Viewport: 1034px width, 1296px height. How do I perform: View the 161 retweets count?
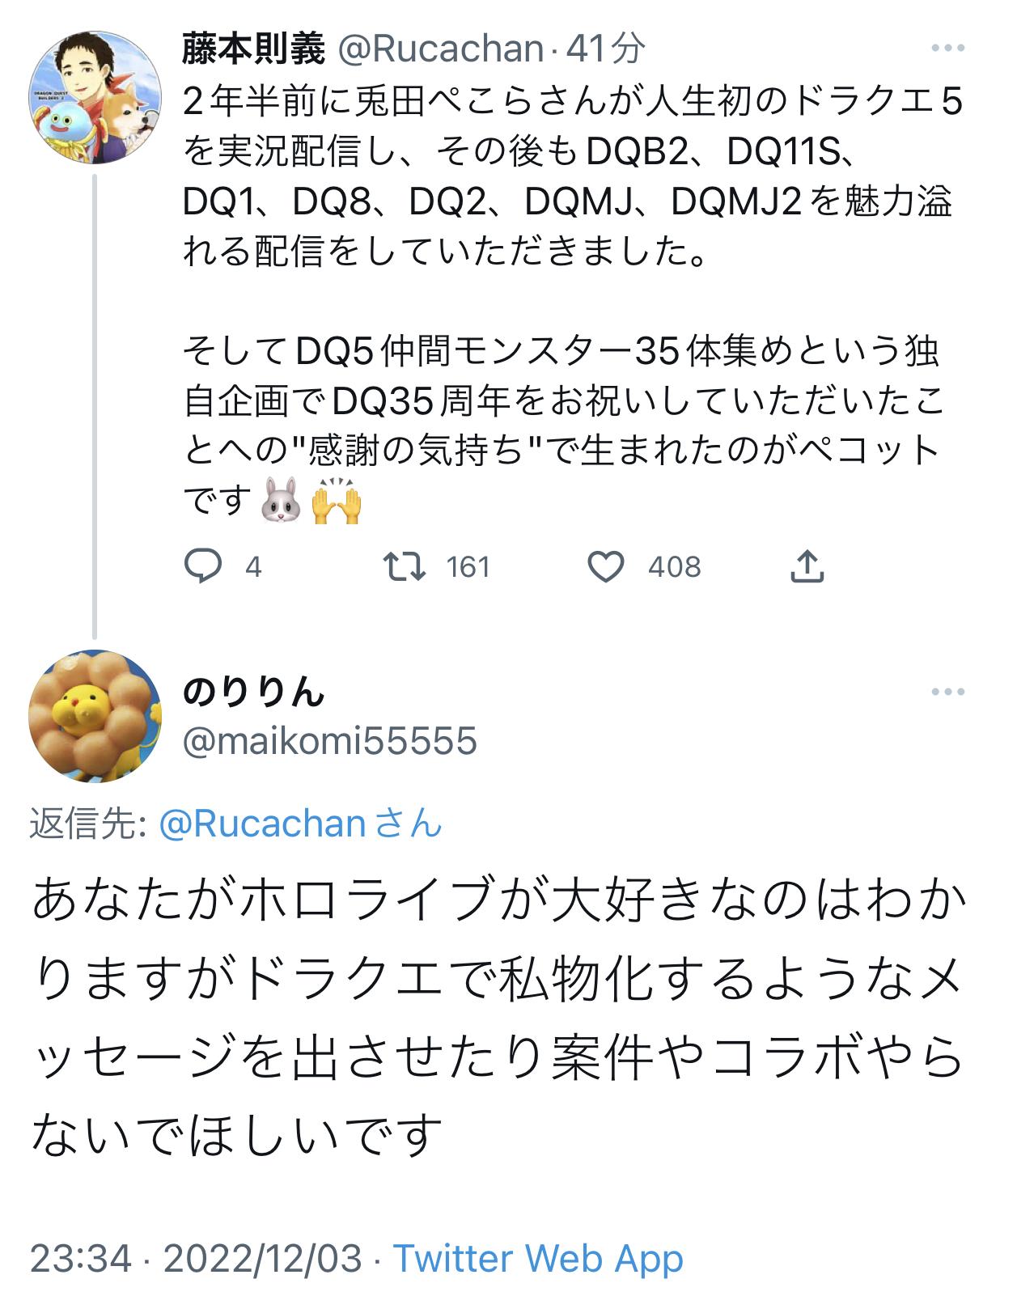468,567
